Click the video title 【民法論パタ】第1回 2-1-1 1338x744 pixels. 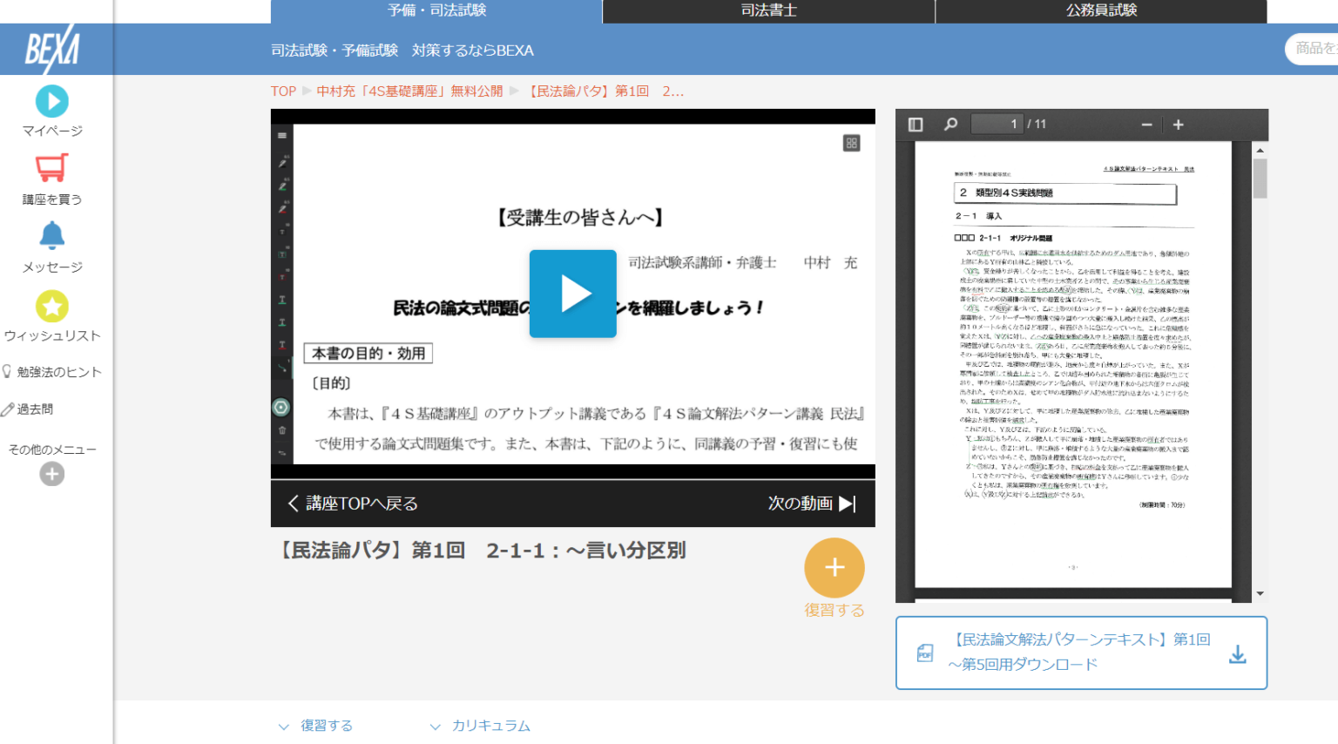[x=481, y=551]
